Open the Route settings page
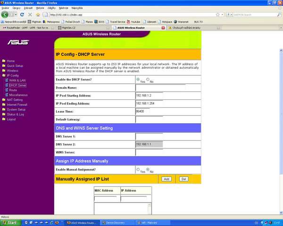Viewport: 283px width, 226px height. 13,90
